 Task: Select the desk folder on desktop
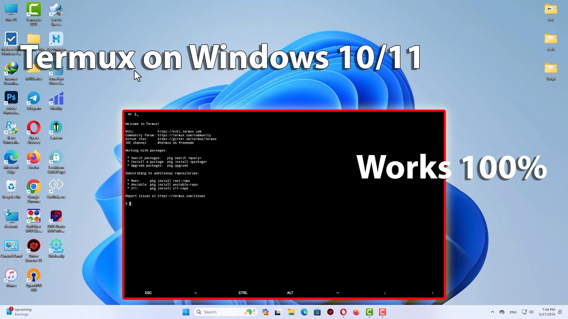coord(551,42)
